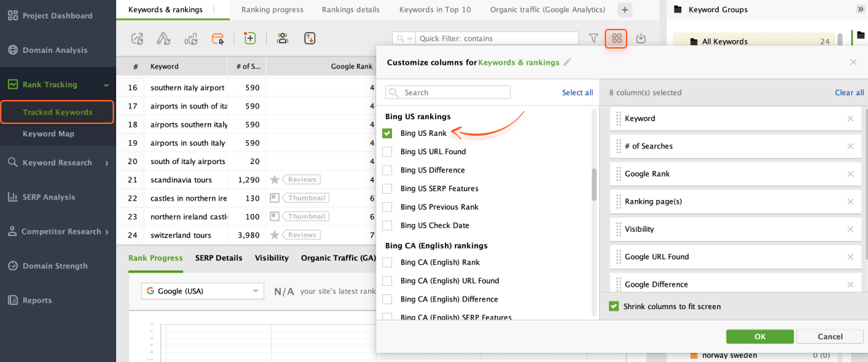Select All Keywords group
The height and width of the screenshot is (362, 868).
(x=754, y=42)
